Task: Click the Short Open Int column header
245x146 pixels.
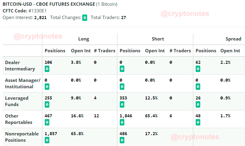Action: pyautogui.click(x=155, y=51)
